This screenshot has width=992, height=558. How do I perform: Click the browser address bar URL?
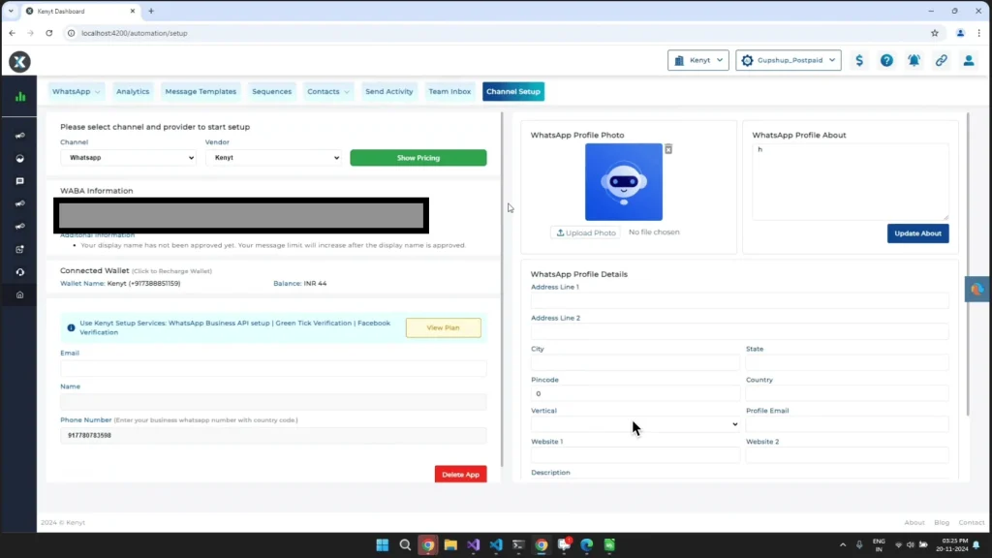pos(134,33)
